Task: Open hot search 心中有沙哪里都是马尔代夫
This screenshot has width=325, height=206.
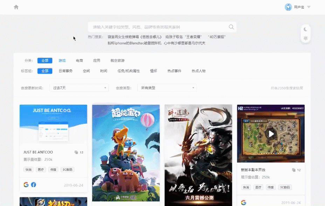Action: point(185,43)
